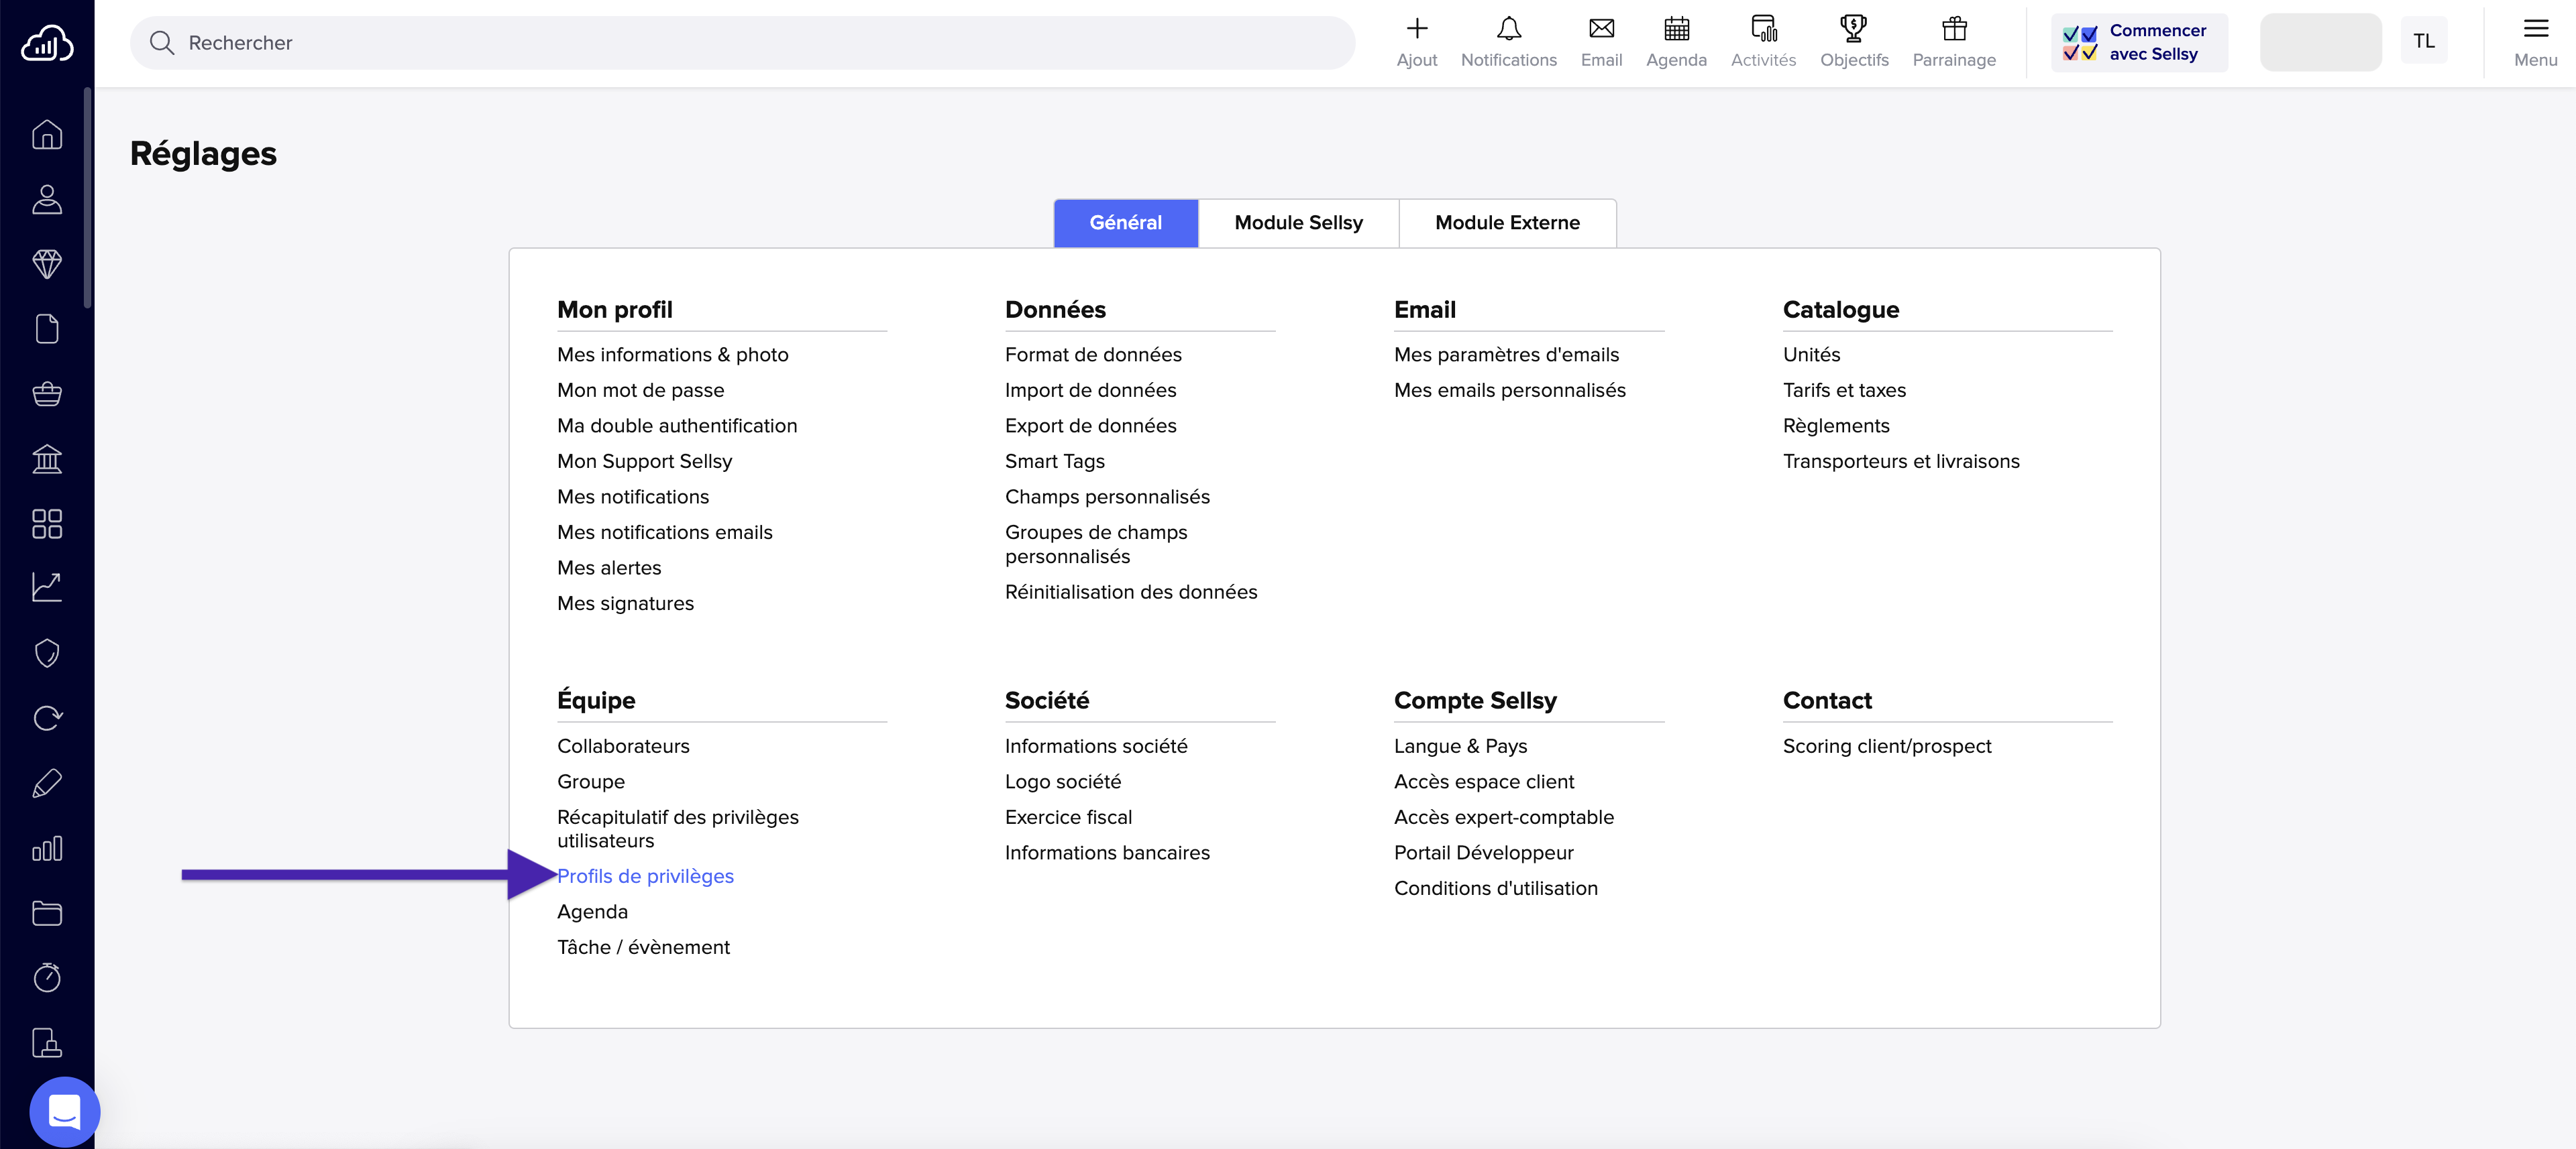Open the TL user avatar menu

(x=2423, y=41)
